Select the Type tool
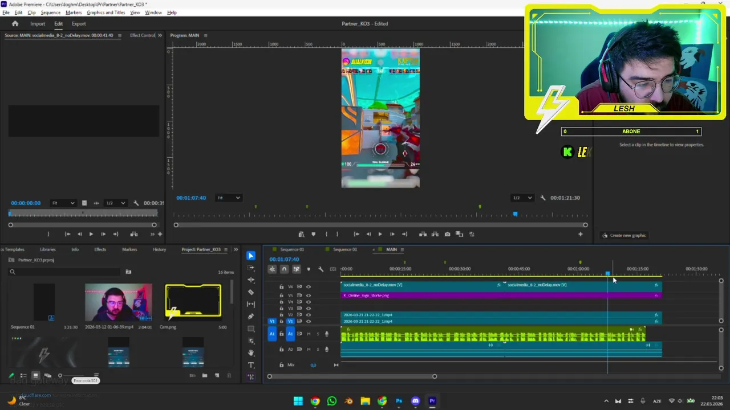Screen dimensions: 730x410 [251, 365]
